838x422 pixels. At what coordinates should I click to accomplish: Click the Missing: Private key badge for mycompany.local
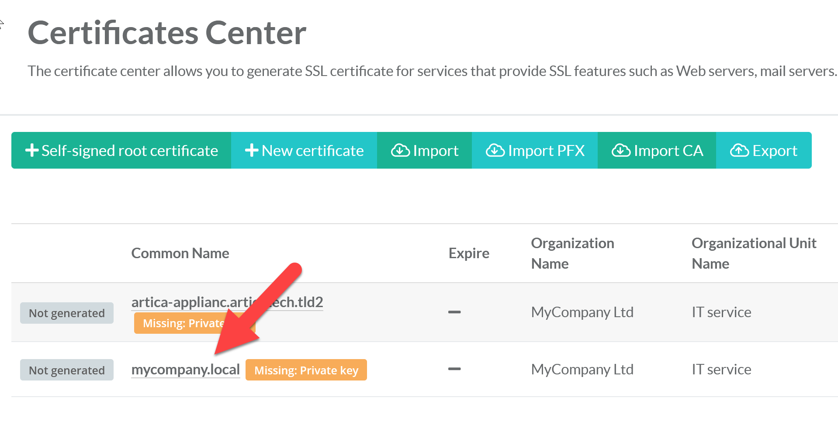[x=306, y=370]
